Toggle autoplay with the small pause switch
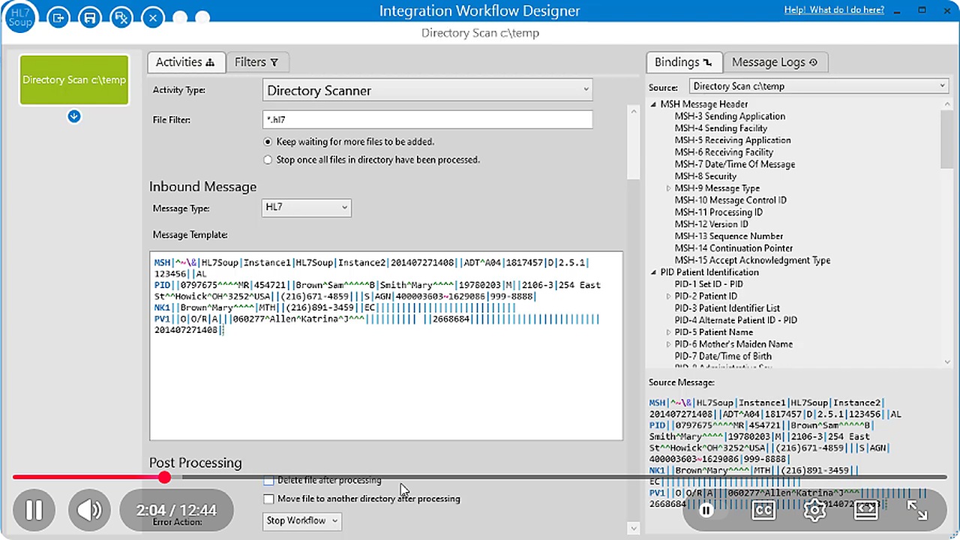 pos(706,510)
